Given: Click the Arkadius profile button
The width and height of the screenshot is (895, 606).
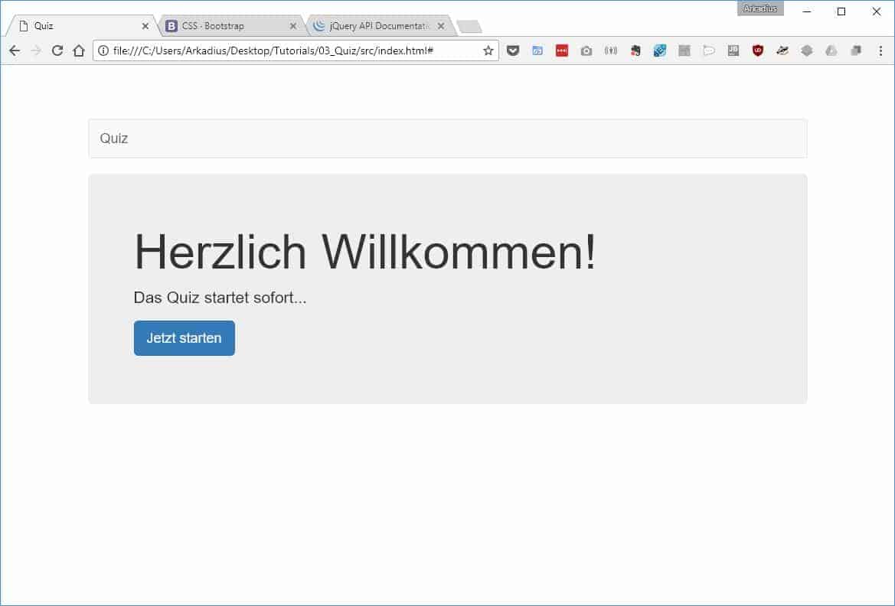Looking at the screenshot, I should pos(760,8).
